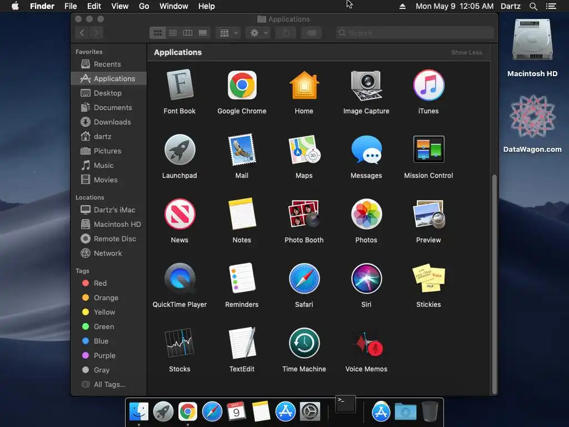Screen dimensions: 569x427
Task: Select Macintosh HD in sidebar Locations
Action: click(x=108, y=225)
